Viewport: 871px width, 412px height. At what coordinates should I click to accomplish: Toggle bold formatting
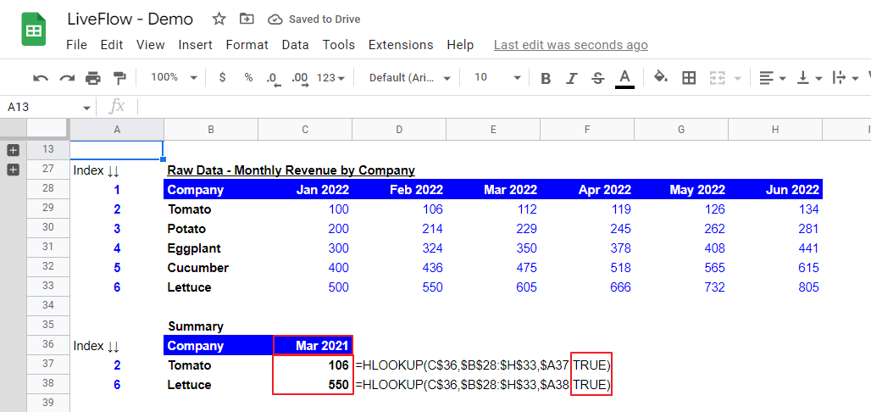click(x=546, y=78)
